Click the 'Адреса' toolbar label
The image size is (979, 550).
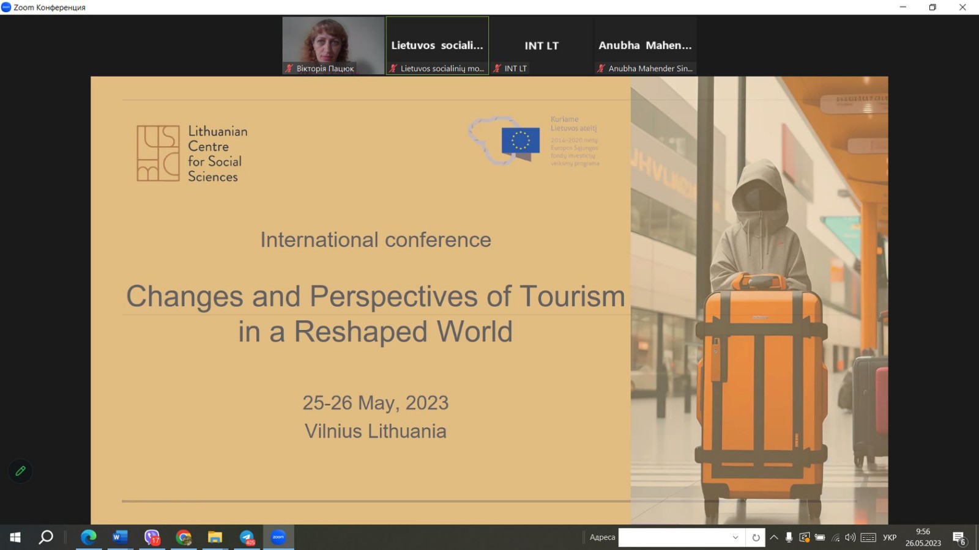pos(602,537)
